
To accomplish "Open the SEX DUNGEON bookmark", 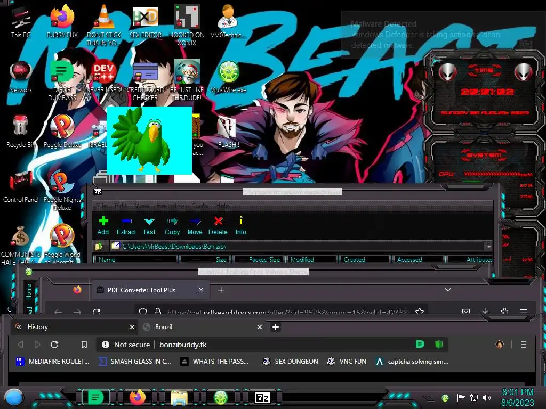I will pyautogui.click(x=290, y=362).
